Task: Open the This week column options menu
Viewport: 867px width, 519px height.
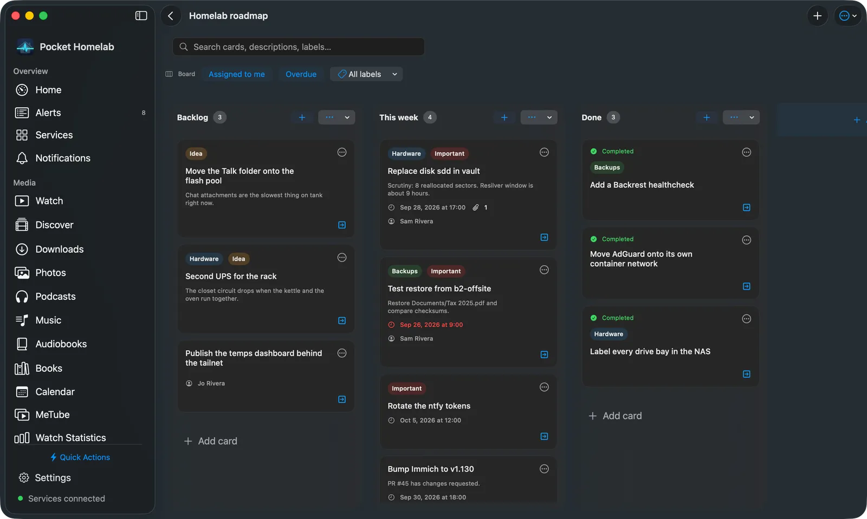Action: [539, 117]
